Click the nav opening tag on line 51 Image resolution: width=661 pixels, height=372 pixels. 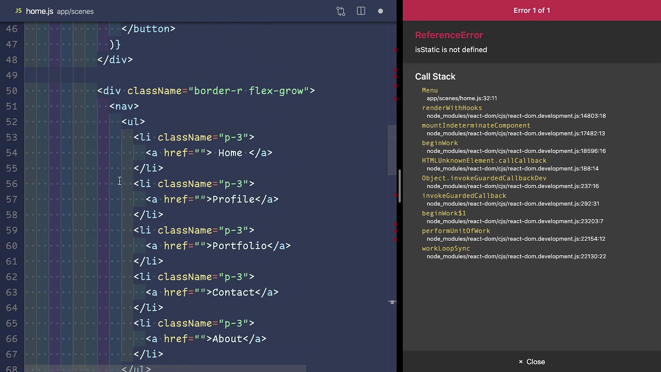click(x=124, y=106)
